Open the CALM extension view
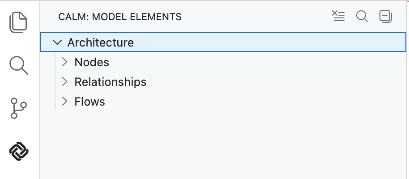Screen dimensions: 409x179 click(x=19, y=152)
